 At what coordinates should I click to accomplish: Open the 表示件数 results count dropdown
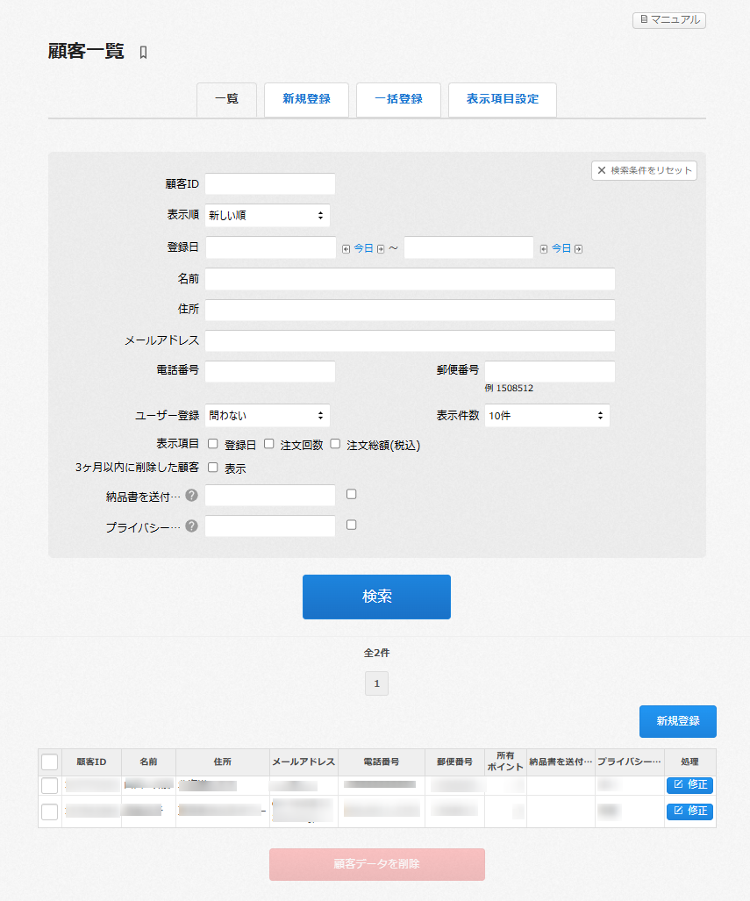click(x=546, y=415)
